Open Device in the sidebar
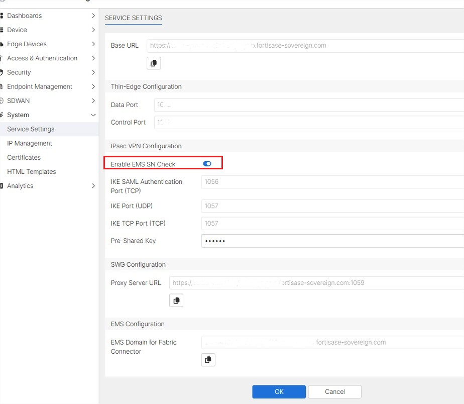 (x=17, y=30)
